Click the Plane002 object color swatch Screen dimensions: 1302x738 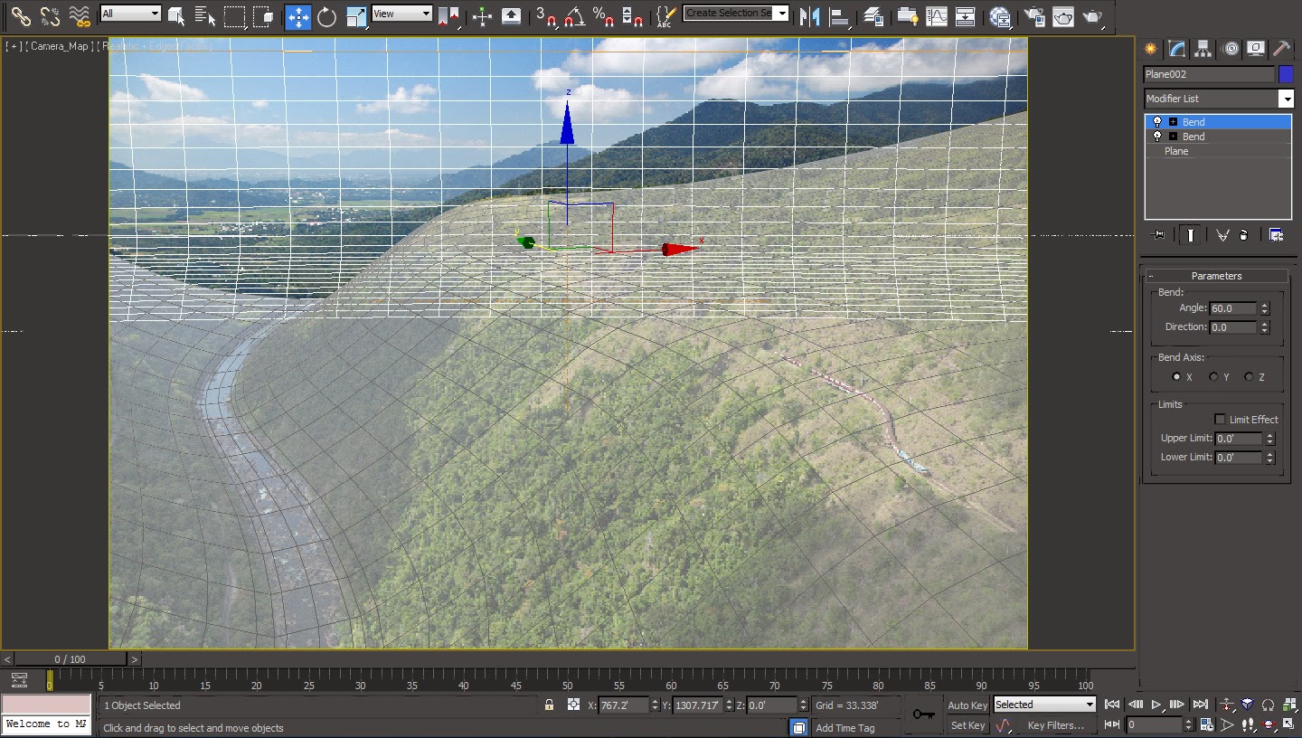(x=1285, y=74)
